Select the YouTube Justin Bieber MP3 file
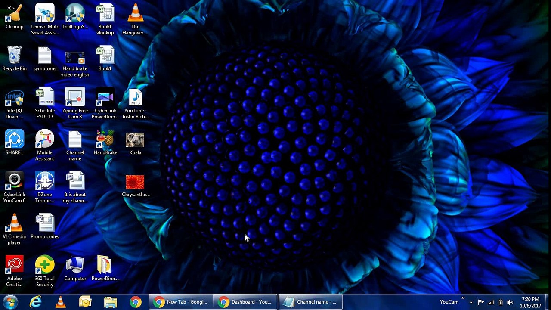The width and height of the screenshot is (551, 310). 135,103
